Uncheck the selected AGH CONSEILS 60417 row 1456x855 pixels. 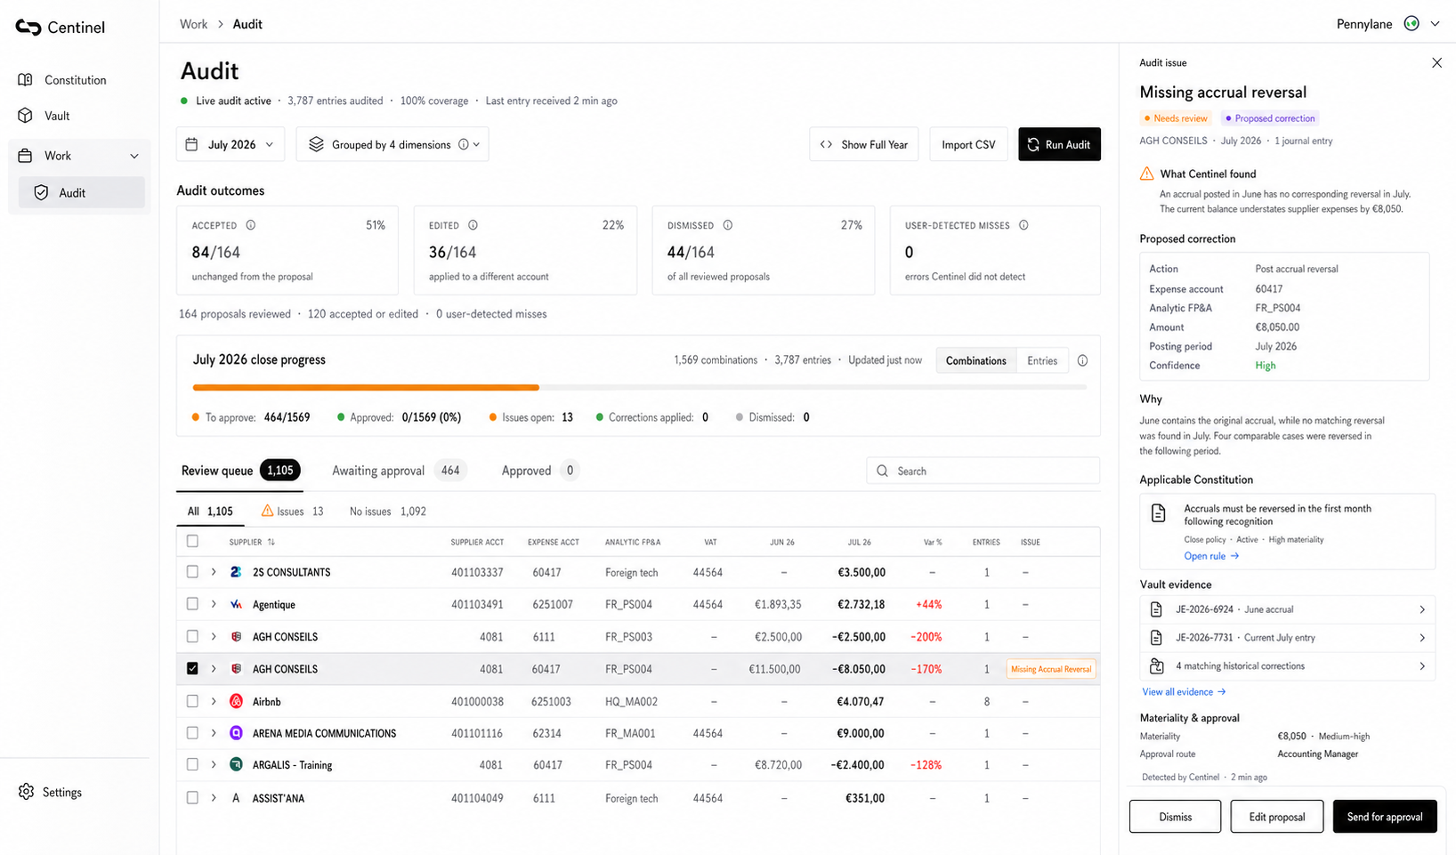(192, 668)
